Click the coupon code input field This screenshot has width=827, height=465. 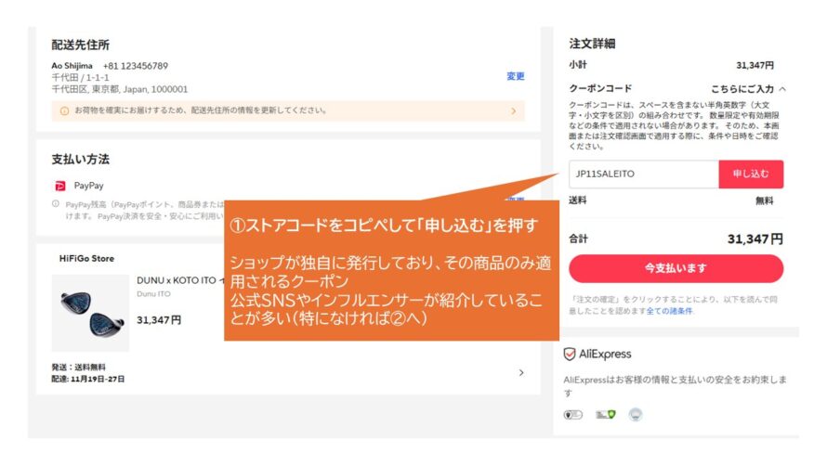tap(643, 174)
